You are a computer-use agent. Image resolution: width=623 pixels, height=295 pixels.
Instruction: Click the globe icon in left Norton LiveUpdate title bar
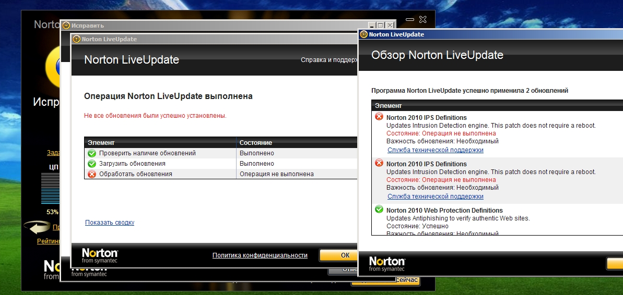click(77, 39)
